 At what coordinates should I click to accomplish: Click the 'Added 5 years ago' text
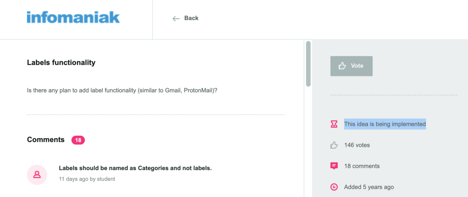tap(369, 187)
